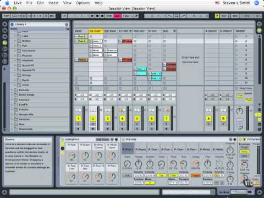
Task: Open the View menu
Action: pyautogui.click(x=67, y=3)
